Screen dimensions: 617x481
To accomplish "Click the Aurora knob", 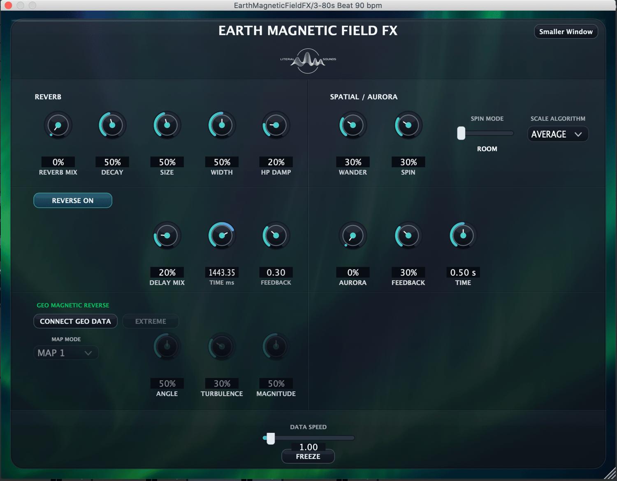I will pos(353,236).
